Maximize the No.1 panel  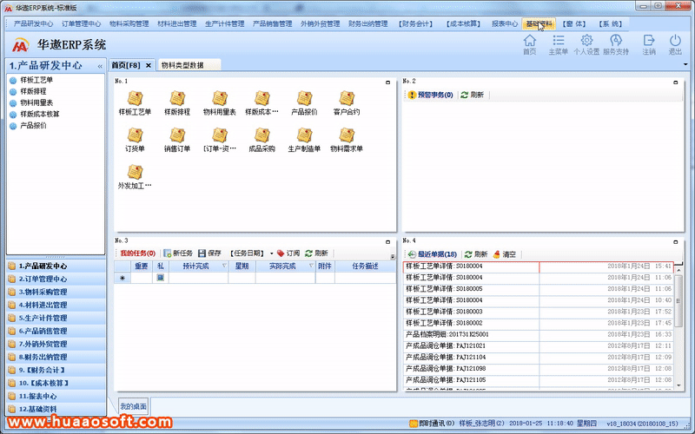387,82
